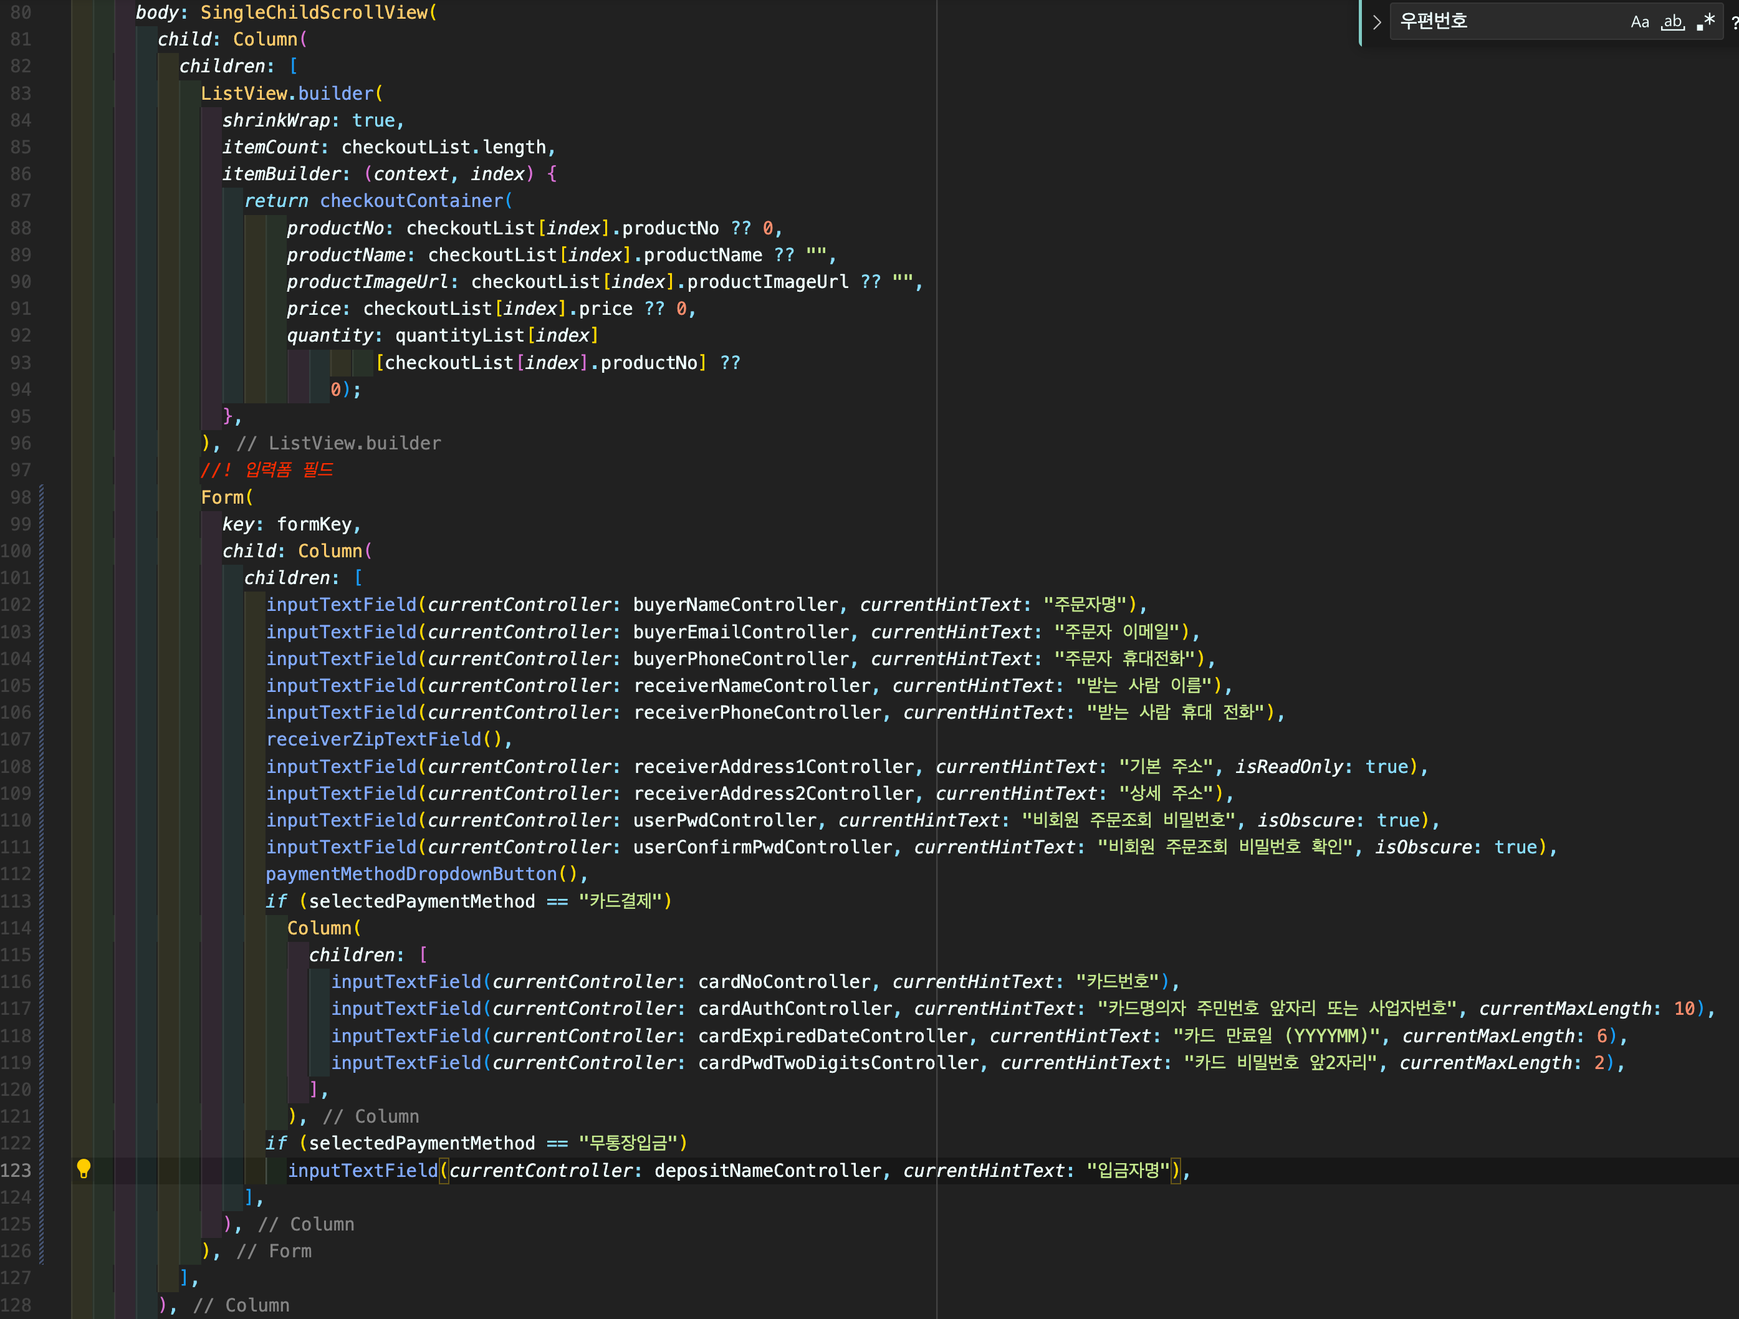Click line number 113 in gutter
Image resolution: width=1739 pixels, height=1319 pixels.
(16, 901)
